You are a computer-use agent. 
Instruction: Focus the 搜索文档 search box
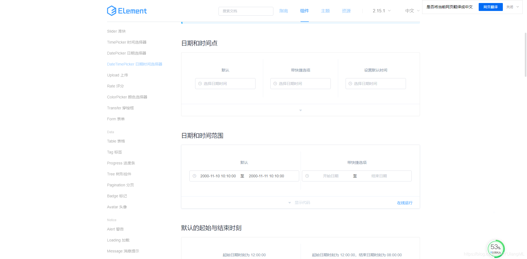point(246,11)
